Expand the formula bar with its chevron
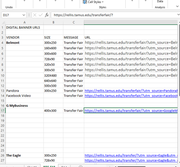 point(178,15)
